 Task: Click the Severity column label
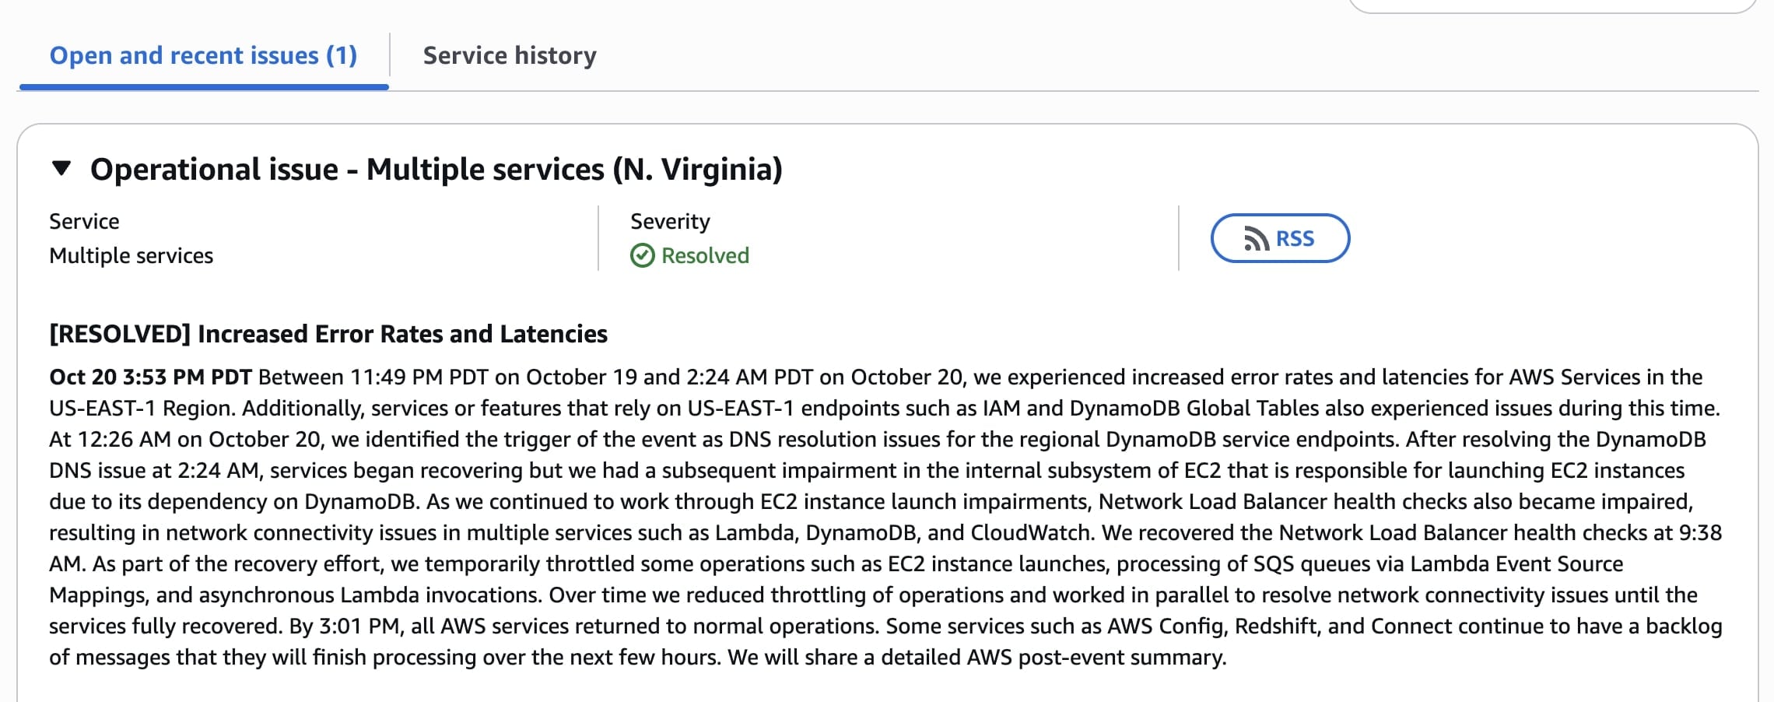coord(670,222)
